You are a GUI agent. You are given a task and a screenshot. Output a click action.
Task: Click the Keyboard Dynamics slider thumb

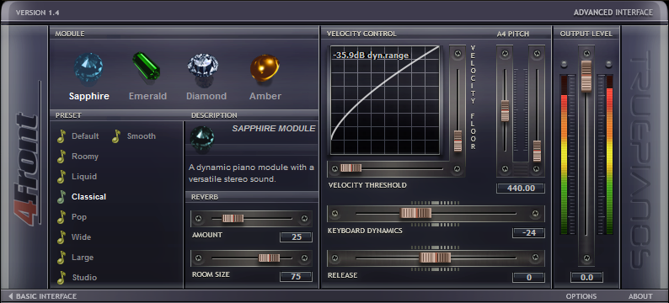pos(416,213)
